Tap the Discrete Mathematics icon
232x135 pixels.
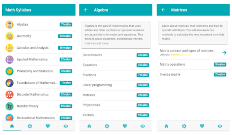pos(10,95)
